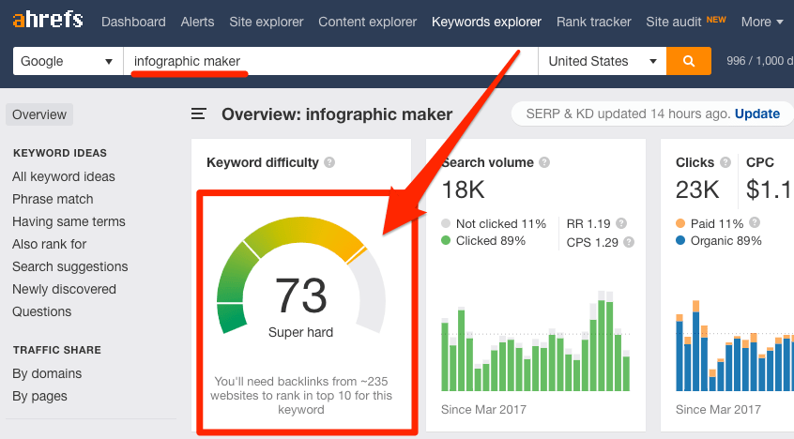
Task: Click 'Since Mar 2017' under search volume chart
Action: click(483, 409)
